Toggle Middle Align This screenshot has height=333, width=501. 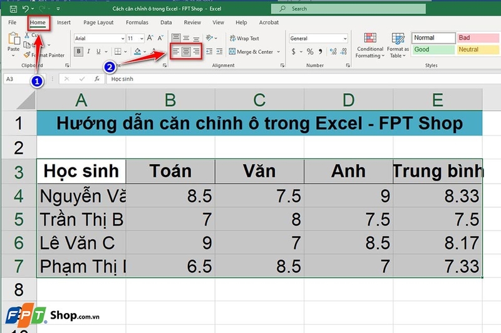point(186,38)
